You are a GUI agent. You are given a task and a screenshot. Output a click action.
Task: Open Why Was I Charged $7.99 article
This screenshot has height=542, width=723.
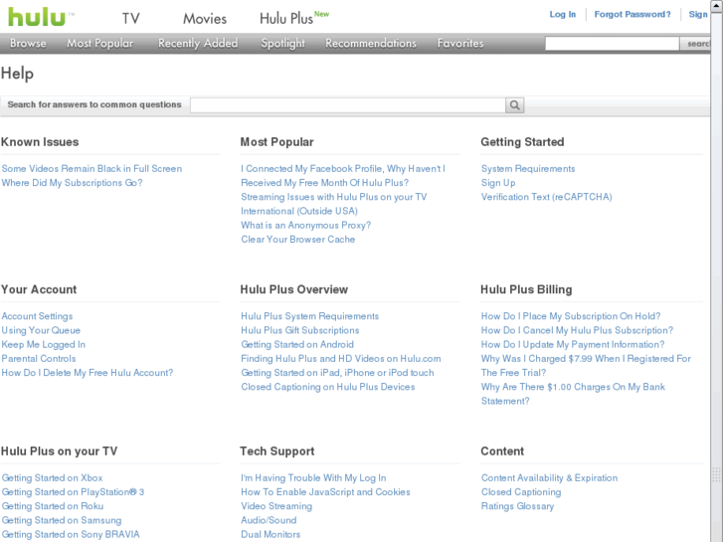(x=586, y=366)
